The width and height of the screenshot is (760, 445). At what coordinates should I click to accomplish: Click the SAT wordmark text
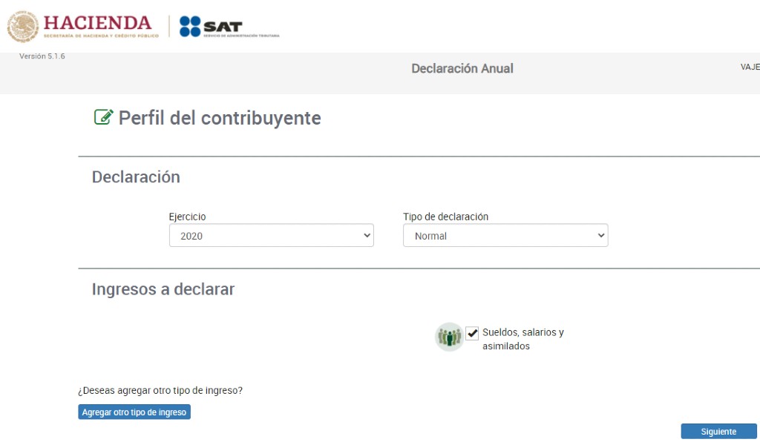tap(223, 27)
